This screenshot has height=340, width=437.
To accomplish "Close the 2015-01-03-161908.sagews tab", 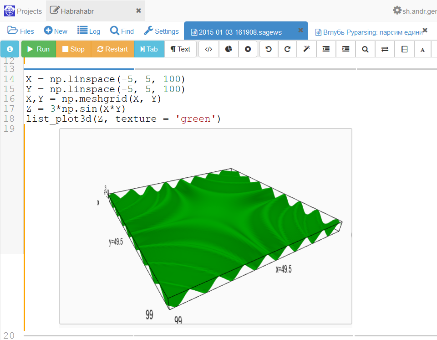I will coord(300,30).
